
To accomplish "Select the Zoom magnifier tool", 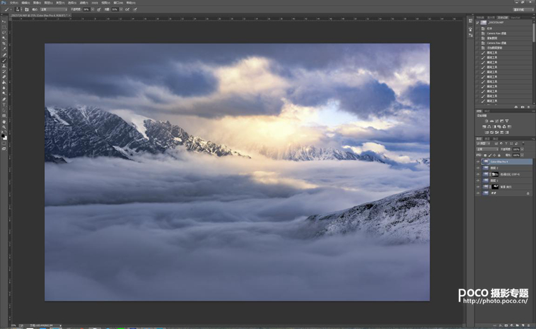I will [4, 127].
